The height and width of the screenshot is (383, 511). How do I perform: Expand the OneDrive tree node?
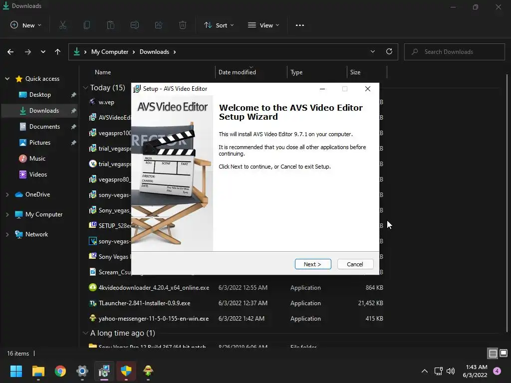point(7,194)
